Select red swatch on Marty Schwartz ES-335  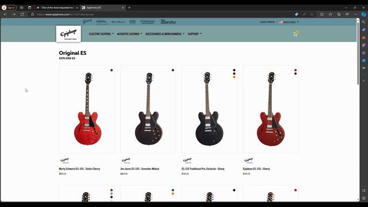pos(112,70)
